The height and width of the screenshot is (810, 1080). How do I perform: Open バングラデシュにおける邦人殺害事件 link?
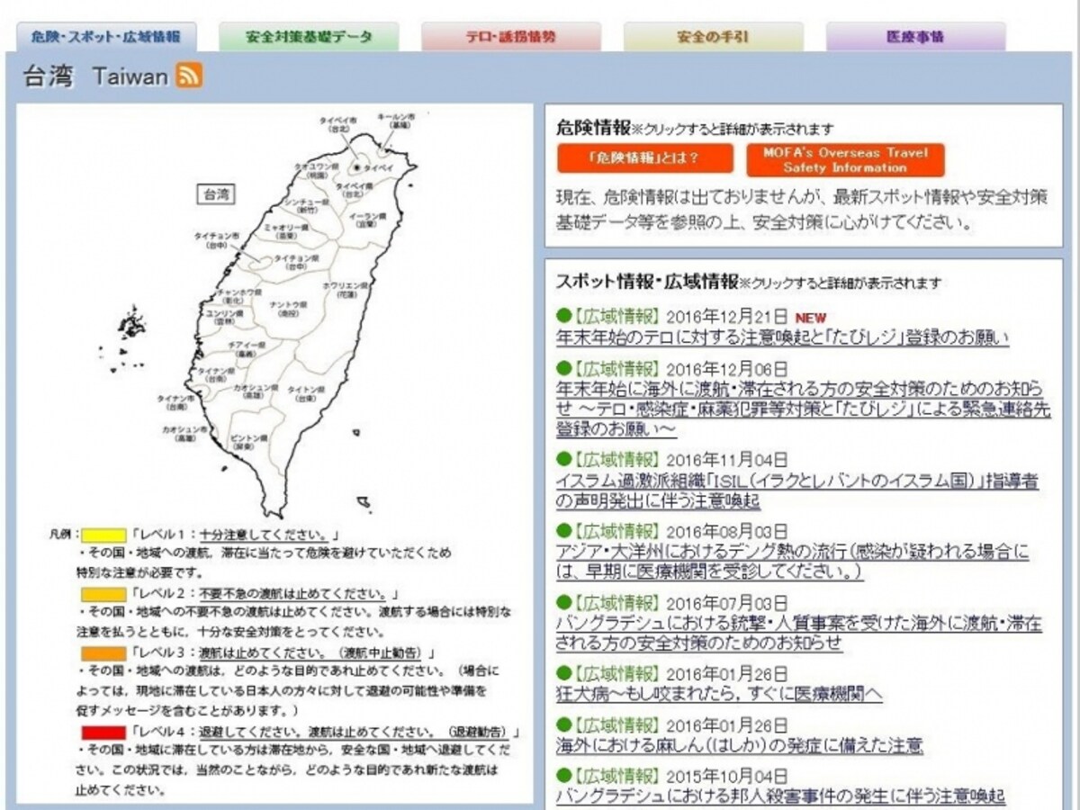tap(780, 796)
